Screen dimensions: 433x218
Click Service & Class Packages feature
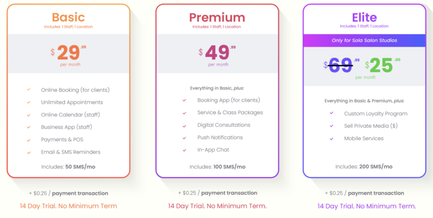coord(230,113)
